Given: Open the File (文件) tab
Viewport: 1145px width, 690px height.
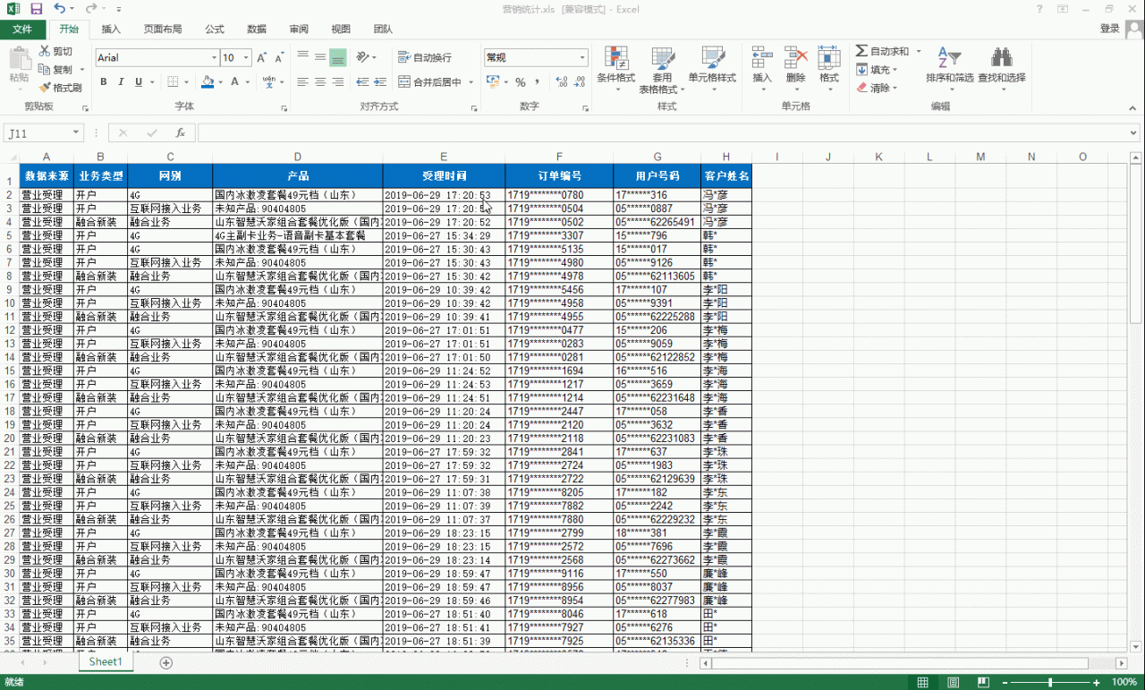Looking at the screenshot, I should point(22,29).
